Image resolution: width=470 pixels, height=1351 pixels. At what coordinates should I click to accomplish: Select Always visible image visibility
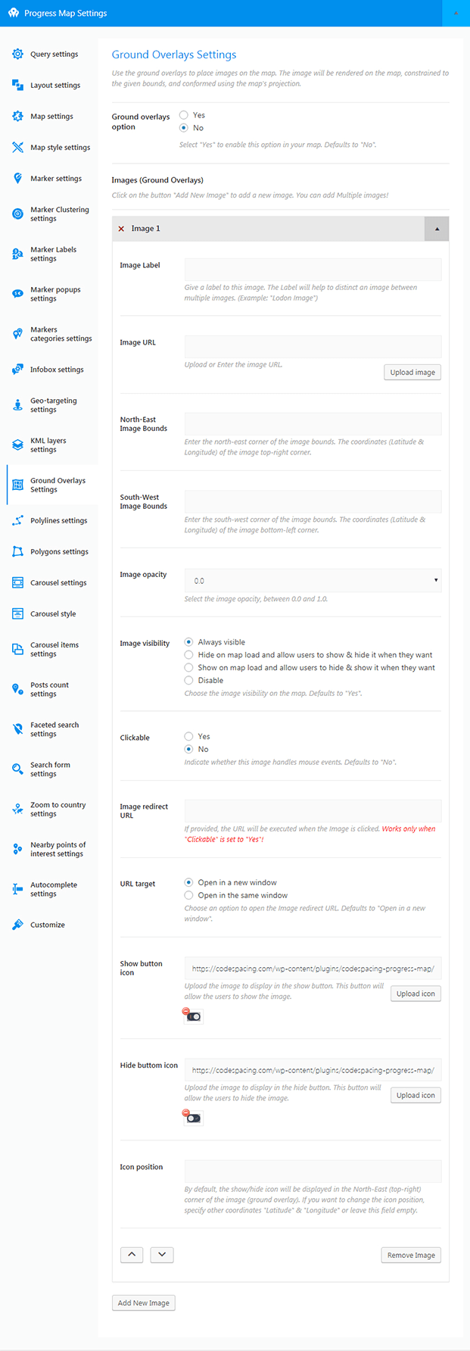pos(189,642)
